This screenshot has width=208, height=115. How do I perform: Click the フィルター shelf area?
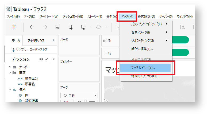(79, 69)
